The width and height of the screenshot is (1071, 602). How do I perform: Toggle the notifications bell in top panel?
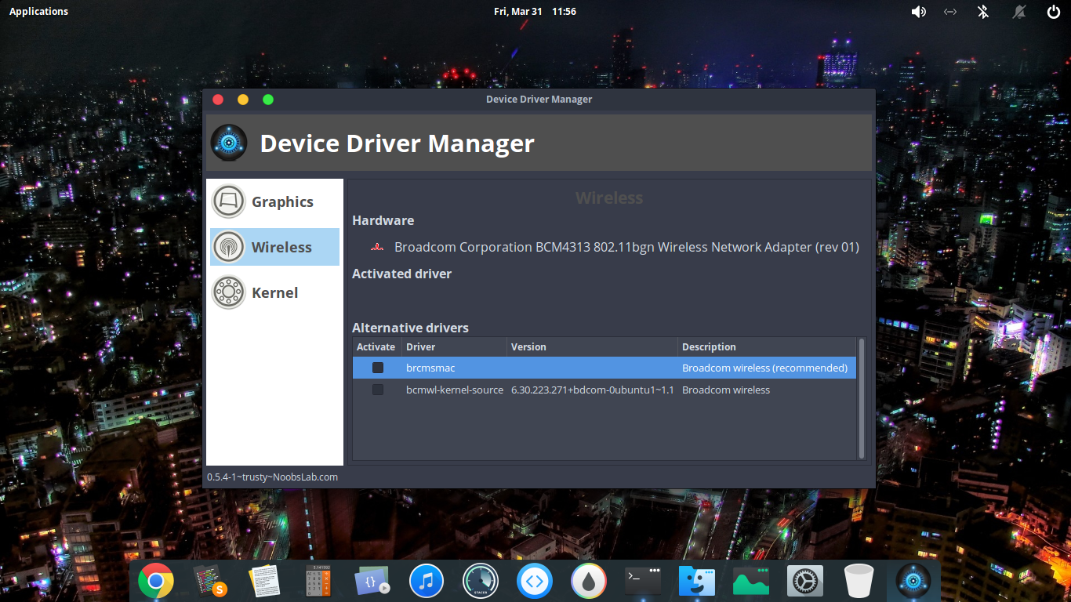[1019, 12]
